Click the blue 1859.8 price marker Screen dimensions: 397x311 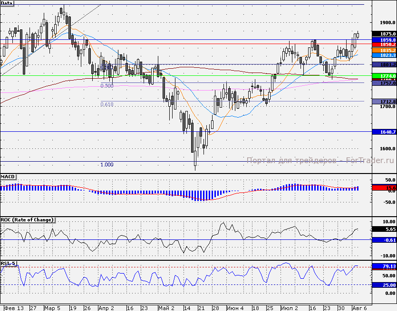point(385,40)
